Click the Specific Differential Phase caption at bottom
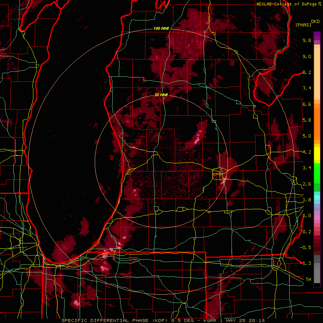The height and width of the screenshot is (323, 323). coord(163,320)
